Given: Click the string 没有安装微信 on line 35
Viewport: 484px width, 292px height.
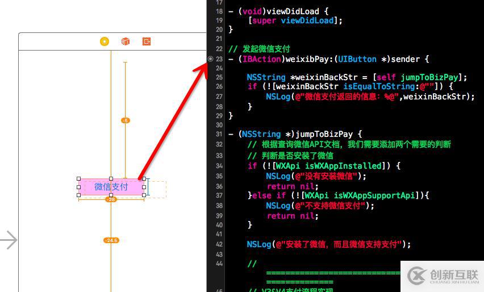Looking at the screenshot, I should point(328,176).
